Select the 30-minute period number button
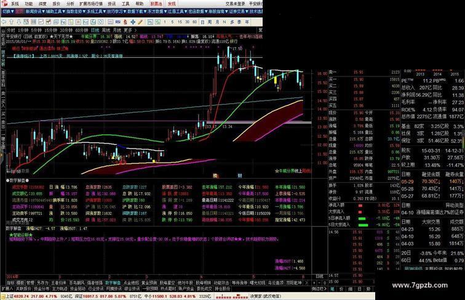 [x=187, y=22]
